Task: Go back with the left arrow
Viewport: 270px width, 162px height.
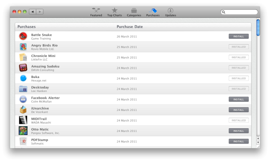Action: point(32,12)
